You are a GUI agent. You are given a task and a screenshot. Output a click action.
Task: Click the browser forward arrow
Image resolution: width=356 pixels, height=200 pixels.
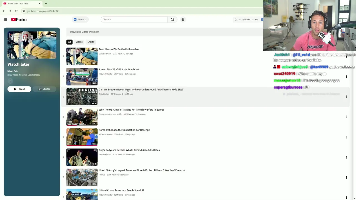[10, 11]
